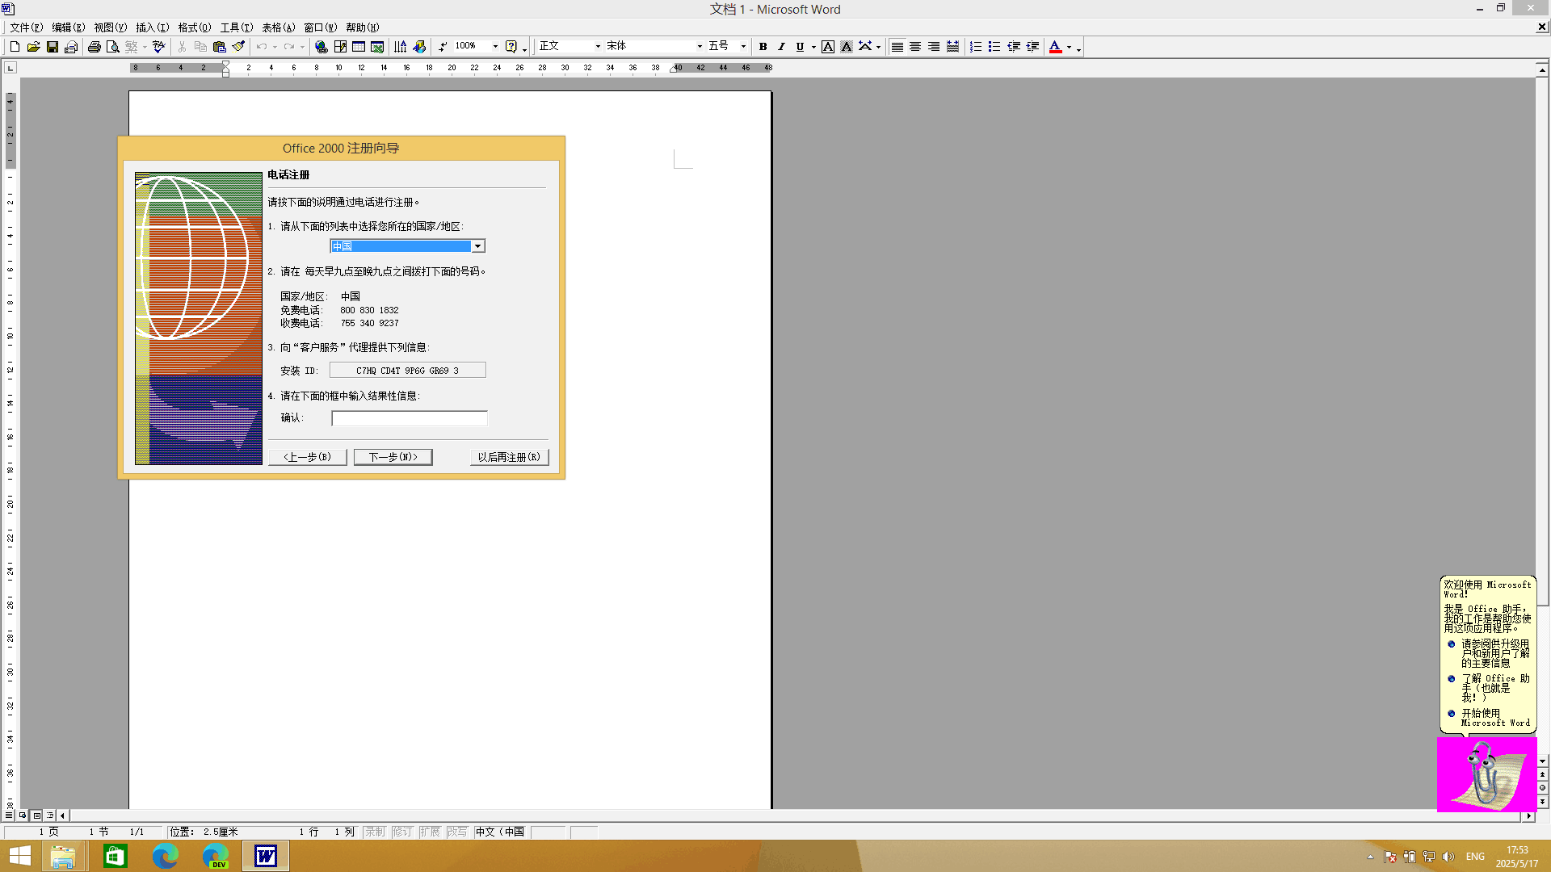Expand the 宋体 font name dropdown
The width and height of the screenshot is (1551, 872).
coord(700,47)
